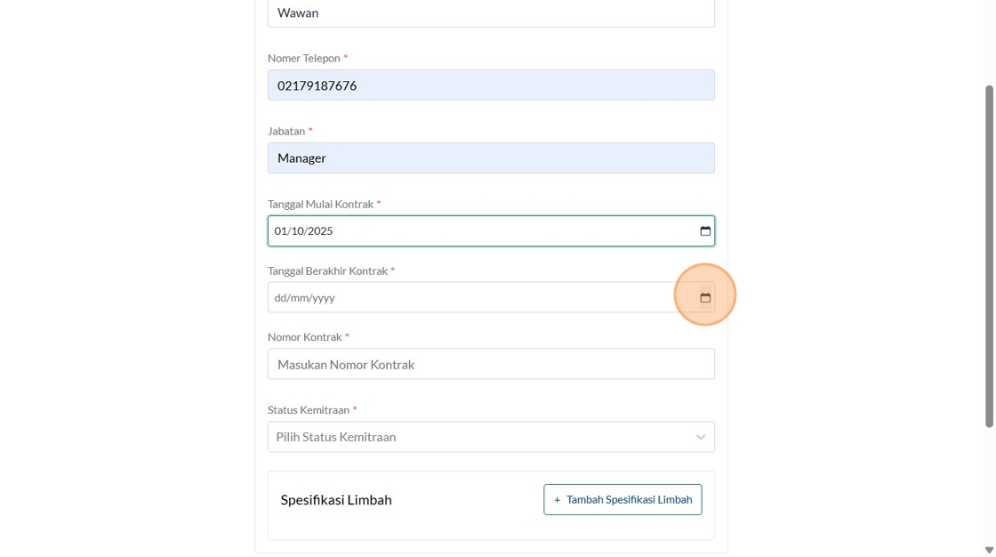Image resolution: width=996 pixels, height=557 pixels.
Task: Click the dd segment of Tanggal Berakhir Kontrak
Action: pyautogui.click(x=281, y=298)
